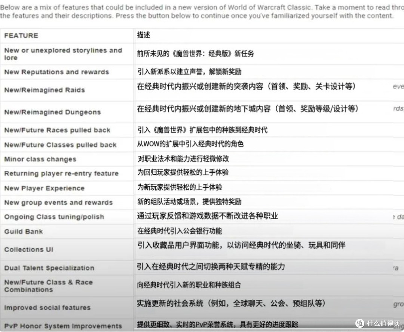Select the social systems description mentioning 全球聊天
404x332 pixels.
point(231,303)
